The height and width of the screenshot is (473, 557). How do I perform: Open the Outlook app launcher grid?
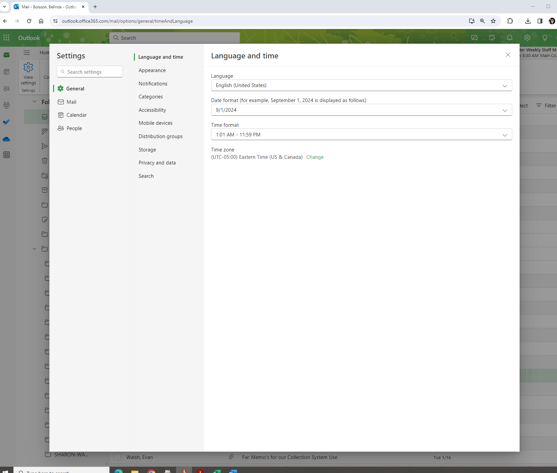pos(6,38)
